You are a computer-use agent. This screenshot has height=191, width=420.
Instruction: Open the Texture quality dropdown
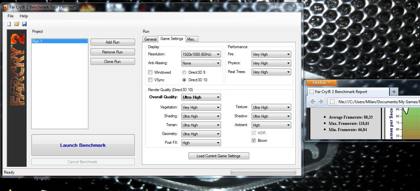[271, 107]
